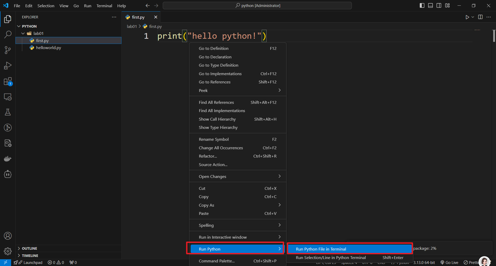Image resolution: width=496 pixels, height=266 pixels.
Task: Click the Refactor... entry
Action: point(238,156)
